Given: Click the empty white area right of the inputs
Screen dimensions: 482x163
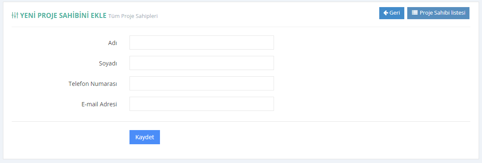Looking at the screenshot, I should click(372, 74).
